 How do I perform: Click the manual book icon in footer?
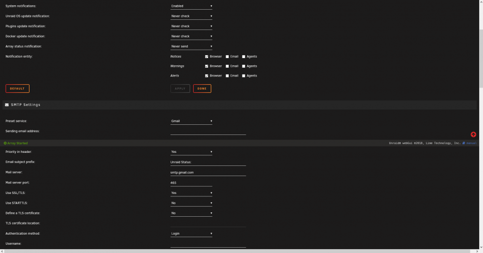[464, 143]
